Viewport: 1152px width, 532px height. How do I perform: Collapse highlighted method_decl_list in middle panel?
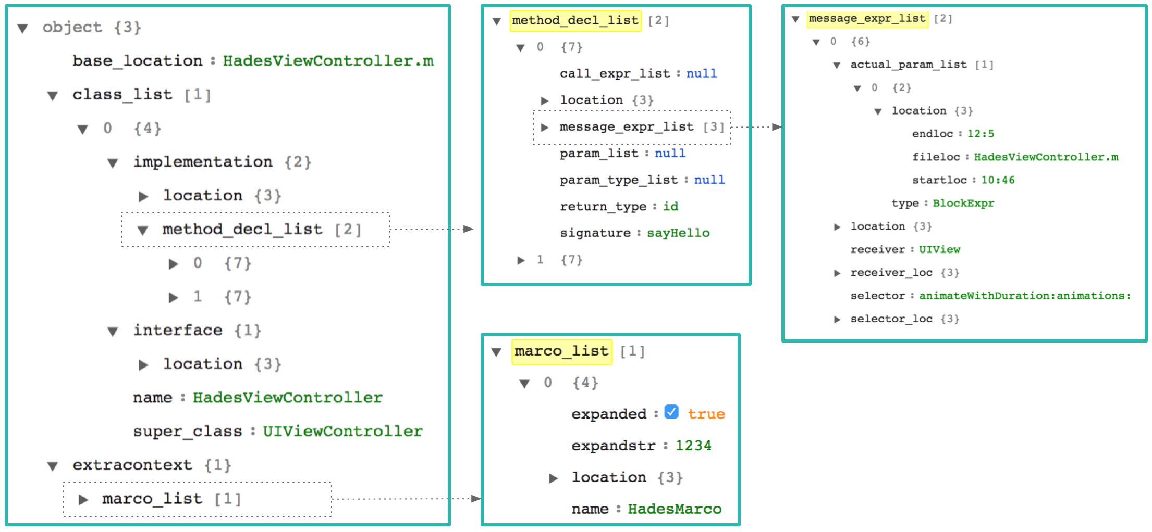click(x=497, y=21)
